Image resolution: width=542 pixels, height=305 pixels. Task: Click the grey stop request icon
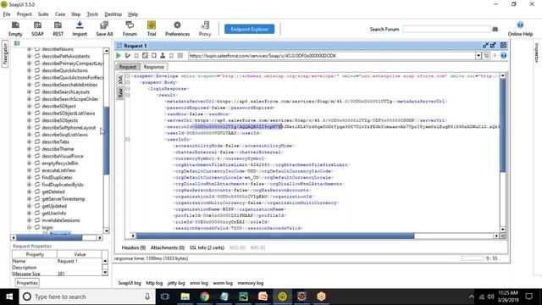pos(180,55)
